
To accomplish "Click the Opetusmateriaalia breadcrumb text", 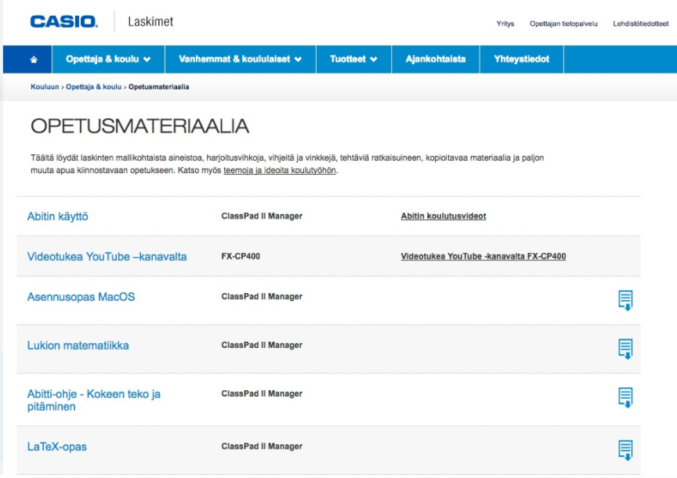I will pyautogui.click(x=159, y=87).
